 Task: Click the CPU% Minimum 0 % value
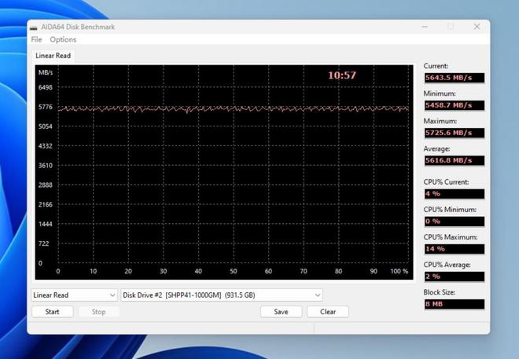coord(455,222)
